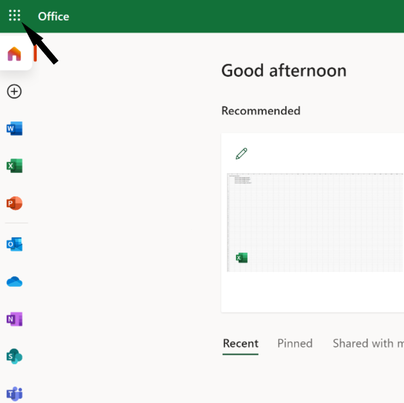Go to the Home icon in sidebar

tap(15, 54)
